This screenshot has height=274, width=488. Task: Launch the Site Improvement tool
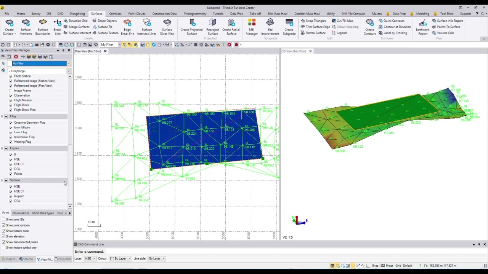[270, 27]
